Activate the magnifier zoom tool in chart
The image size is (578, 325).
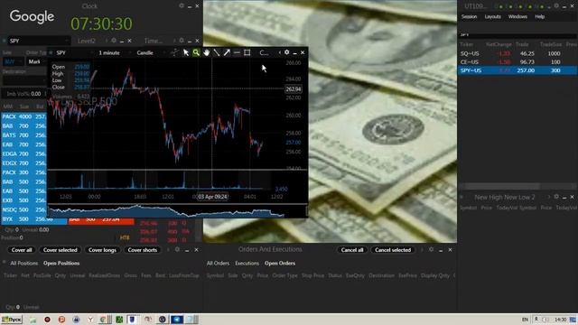(x=196, y=52)
